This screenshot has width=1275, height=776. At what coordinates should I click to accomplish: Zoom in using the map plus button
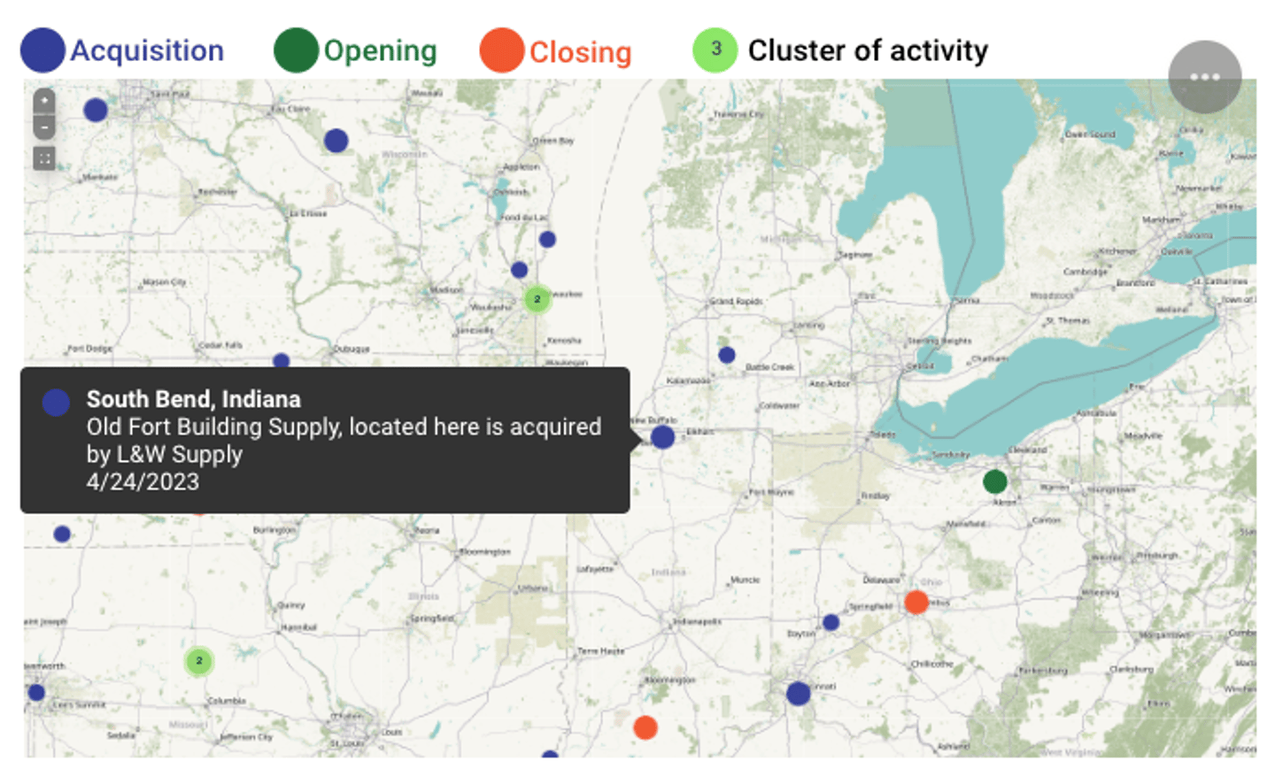[x=44, y=100]
